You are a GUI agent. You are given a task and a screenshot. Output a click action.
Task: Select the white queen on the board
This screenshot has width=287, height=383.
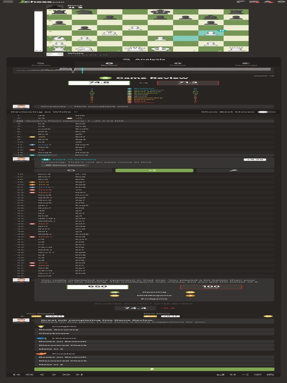[135, 49]
